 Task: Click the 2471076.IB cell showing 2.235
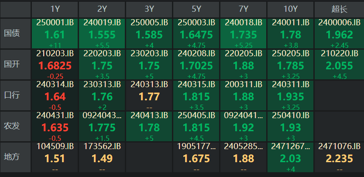pyautogui.click(x=339, y=157)
